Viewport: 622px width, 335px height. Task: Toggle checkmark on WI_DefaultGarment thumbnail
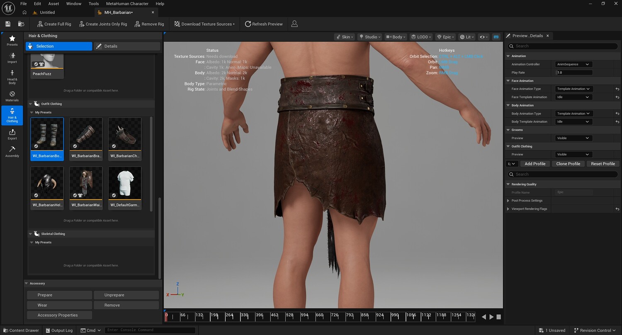click(114, 195)
